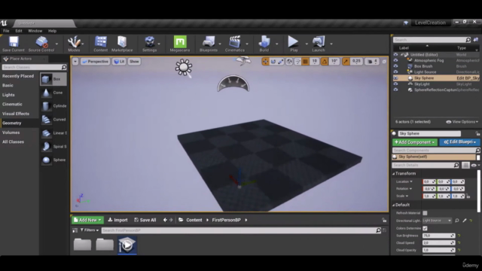Toggle scale snapping in the viewport toolbar

click(x=346, y=62)
